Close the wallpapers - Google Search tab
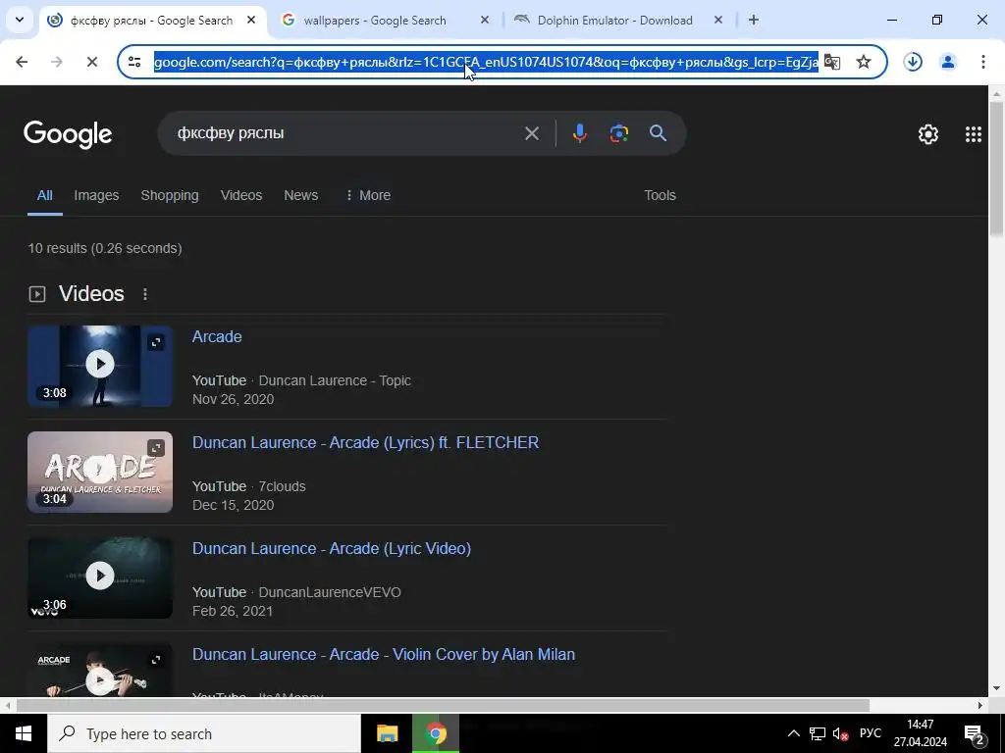Screen dimensions: 1005x753 tap(485, 20)
